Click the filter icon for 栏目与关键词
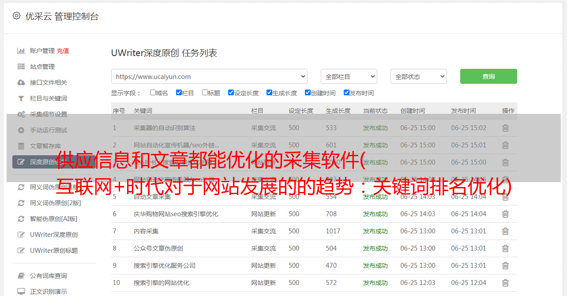This screenshot has height=296, width=567. 21,98
